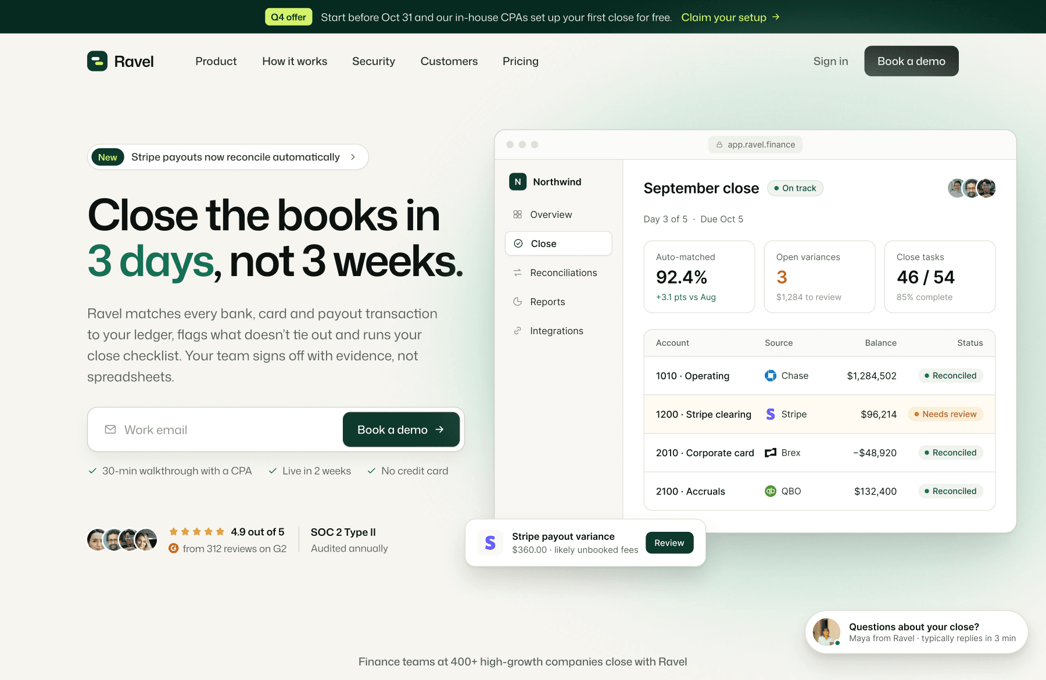The image size is (1046, 680).
Task: Click the arrow next to Claim your setup
Action: click(x=776, y=17)
